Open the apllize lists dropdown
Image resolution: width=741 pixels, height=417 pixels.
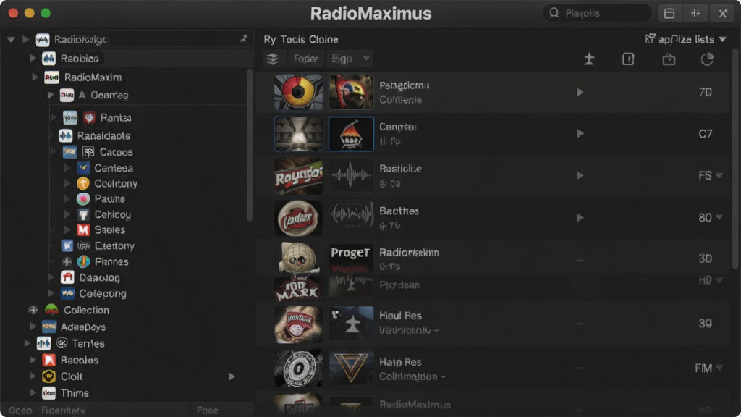685,39
